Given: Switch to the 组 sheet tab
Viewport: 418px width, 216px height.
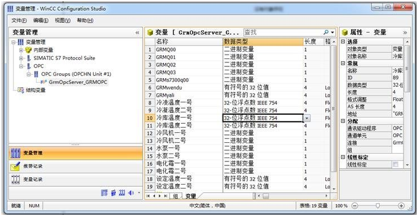Looking at the screenshot, I should (x=175, y=196).
